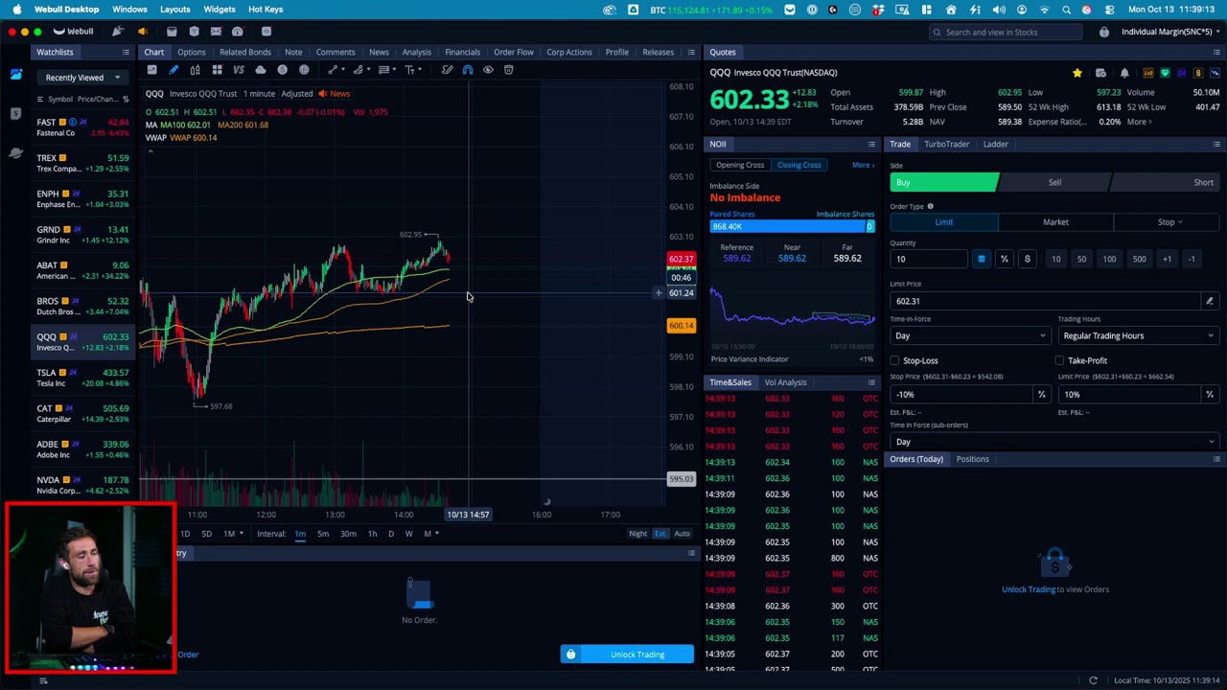Image resolution: width=1227 pixels, height=690 pixels.
Task: Open the chart grid layout icon
Action: pos(218,70)
